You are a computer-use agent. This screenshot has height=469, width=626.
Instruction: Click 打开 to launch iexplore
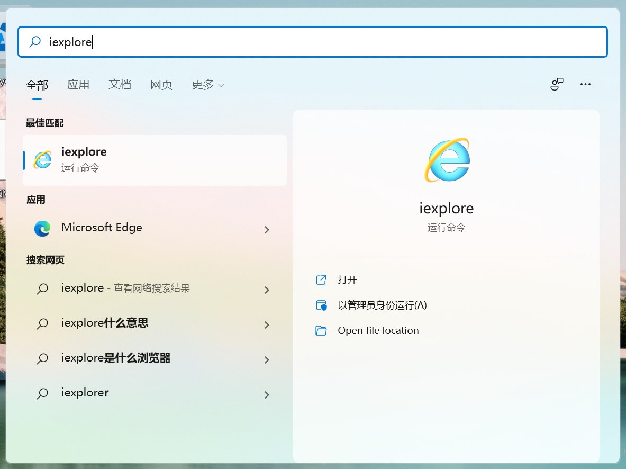[x=347, y=279]
